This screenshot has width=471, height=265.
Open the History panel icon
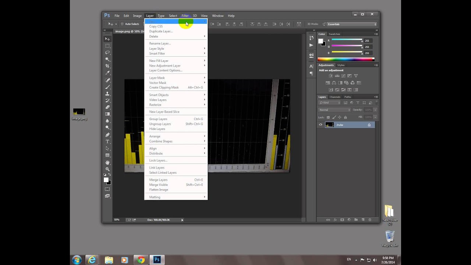pos(311,38)
